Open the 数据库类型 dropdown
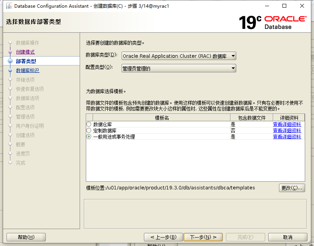This screenshot has width=314, height=246. (179, 56)
